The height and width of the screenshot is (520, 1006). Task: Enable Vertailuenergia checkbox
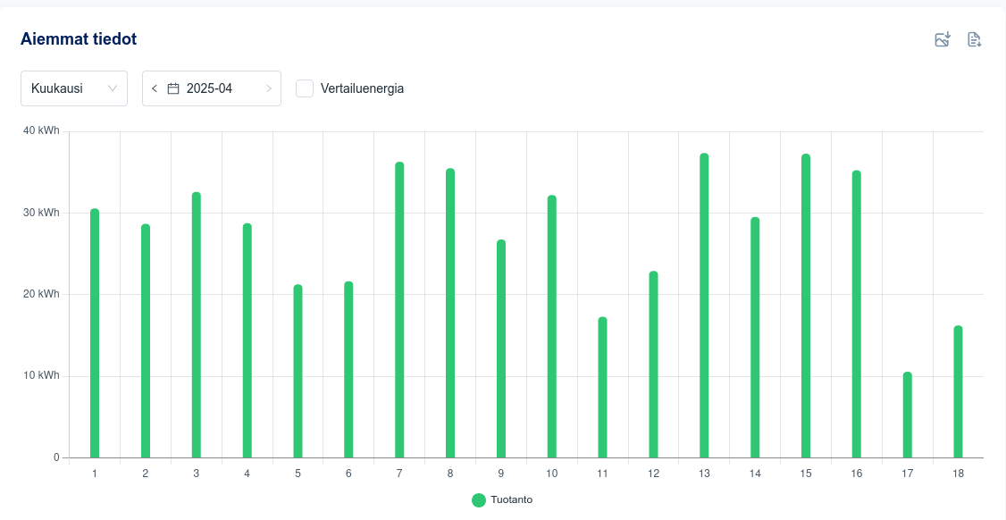pyautogui.click(x=305, y=88)
